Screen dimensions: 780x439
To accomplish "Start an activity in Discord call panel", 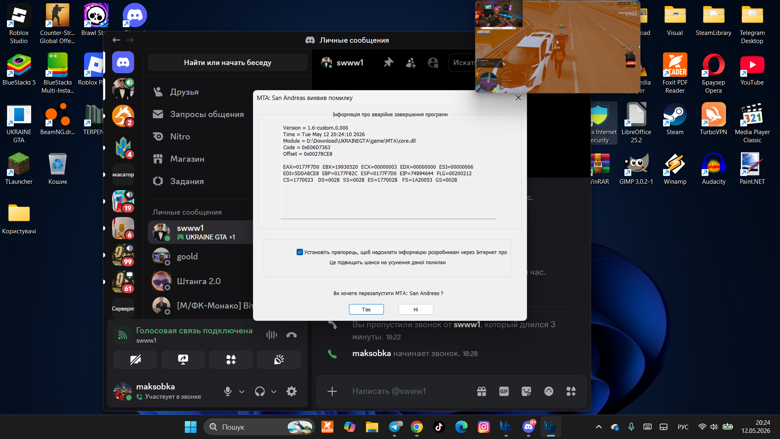I will (231, 359).
